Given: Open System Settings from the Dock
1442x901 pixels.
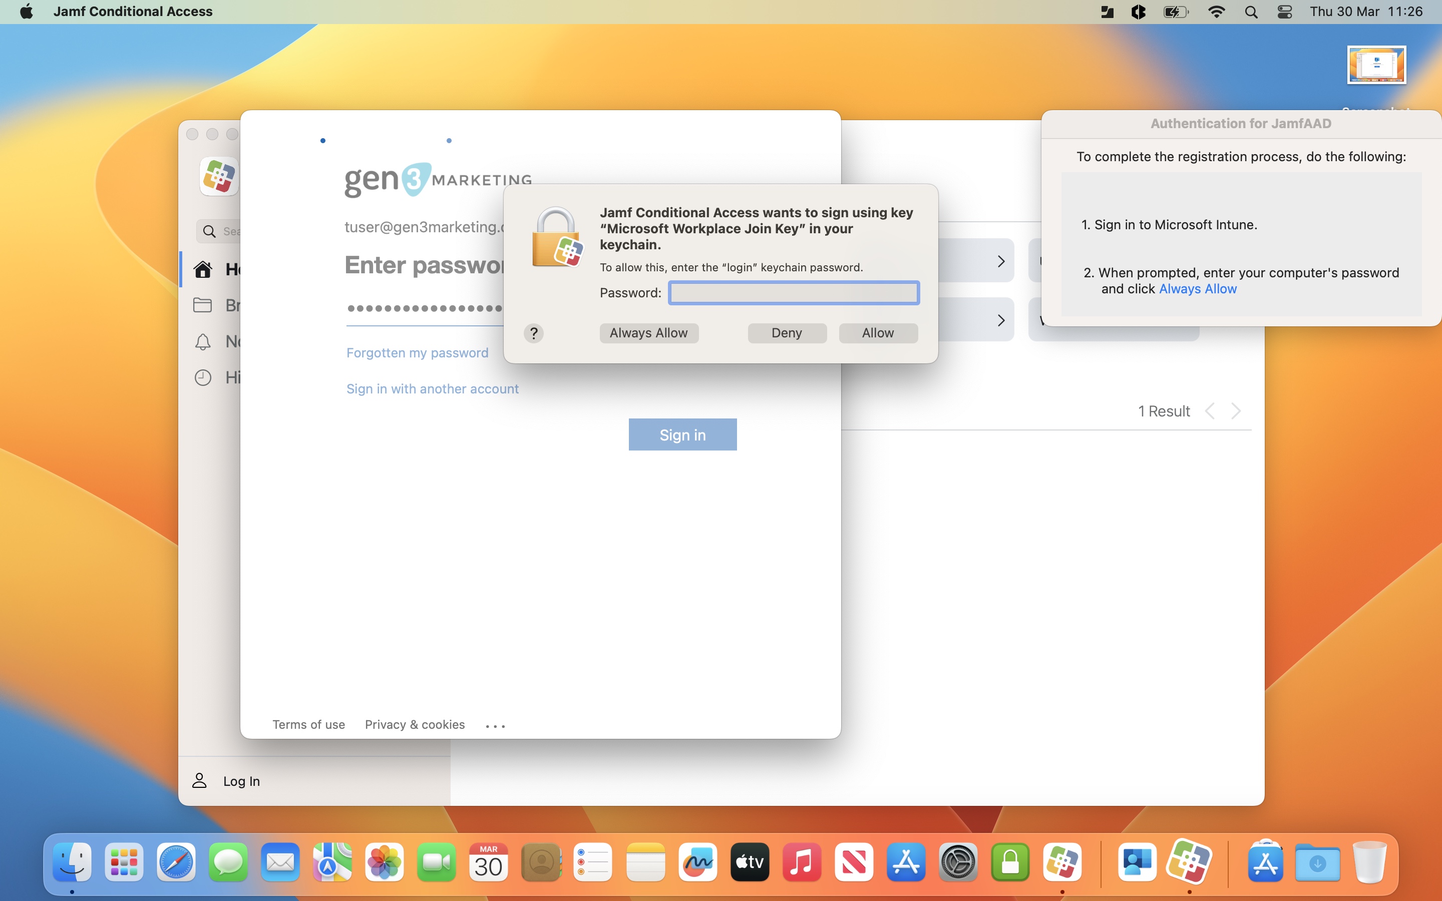Looking at the screenshot, I should coord(958,862).
